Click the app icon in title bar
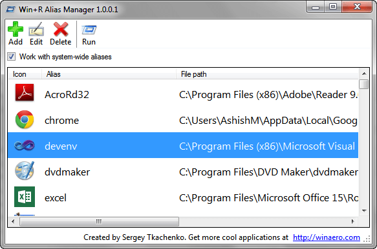The width and height of the screenshot is (377, 249). pyautogui.click(x=10, y=10)
